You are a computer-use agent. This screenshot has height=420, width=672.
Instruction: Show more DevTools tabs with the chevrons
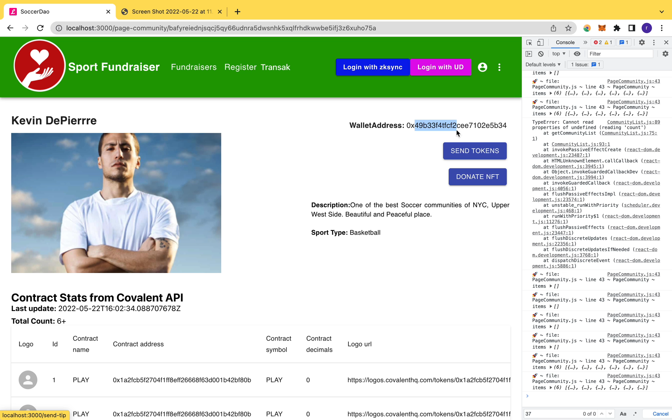point(585,43)
